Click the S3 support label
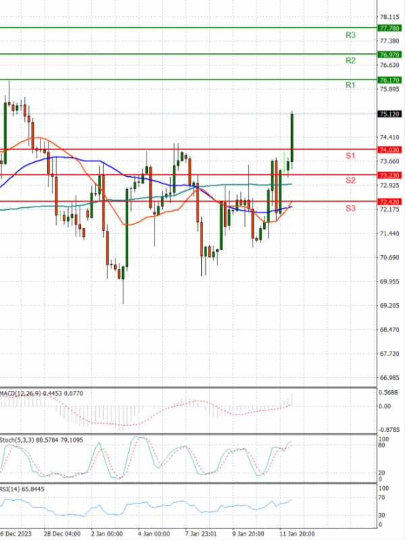Viewport: 405px width, 540px height. 350,208
